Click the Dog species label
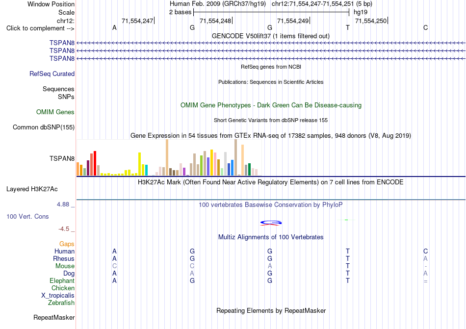This screenshot has width=466, height=329. point(69,273)
